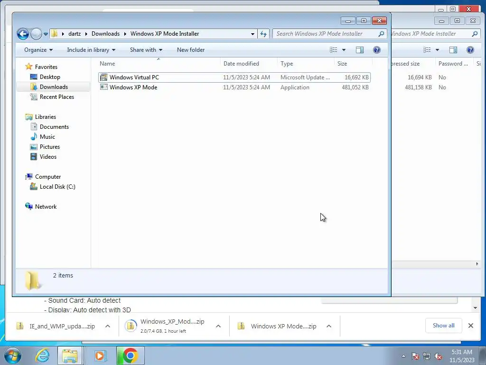Screen dimensions: 486x365
Task: Change your view icon in front window
Action: tap(334, 49)
